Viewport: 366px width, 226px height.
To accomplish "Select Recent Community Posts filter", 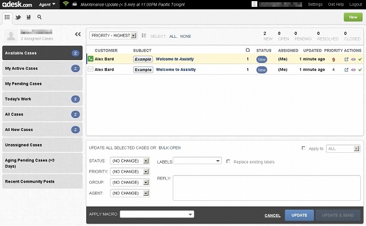I will pyautogui.click(x=42, y=181).
